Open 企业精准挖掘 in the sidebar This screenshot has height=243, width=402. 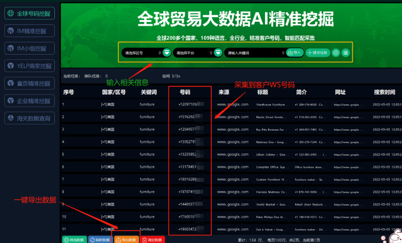click(30, 101)
